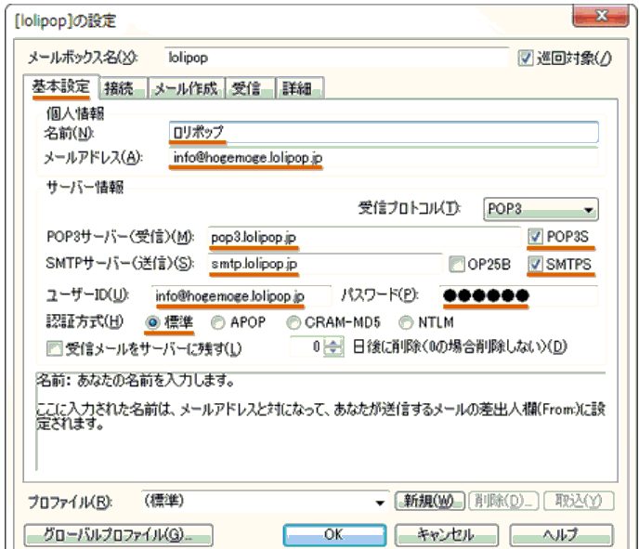Screen dimensions: 639x549
Task: Enable the OP25B checkbox
Action: click(x=457, y=265)
